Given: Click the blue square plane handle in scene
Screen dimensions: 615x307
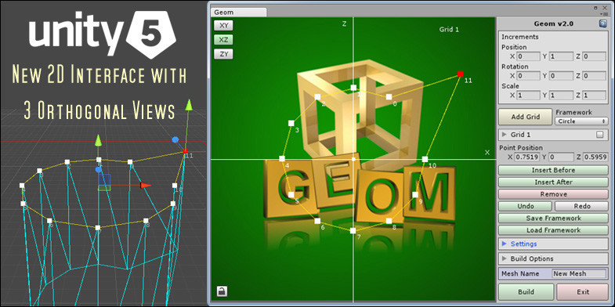Looking at the screenshot, I should 104,179.
